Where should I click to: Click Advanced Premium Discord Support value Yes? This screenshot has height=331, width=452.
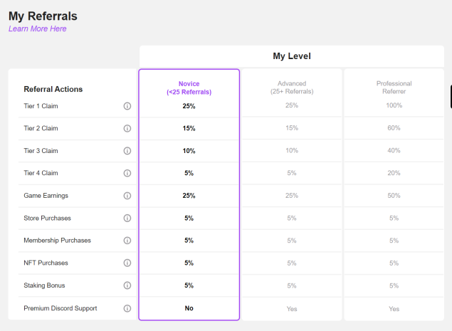click(x=292, y=309)
